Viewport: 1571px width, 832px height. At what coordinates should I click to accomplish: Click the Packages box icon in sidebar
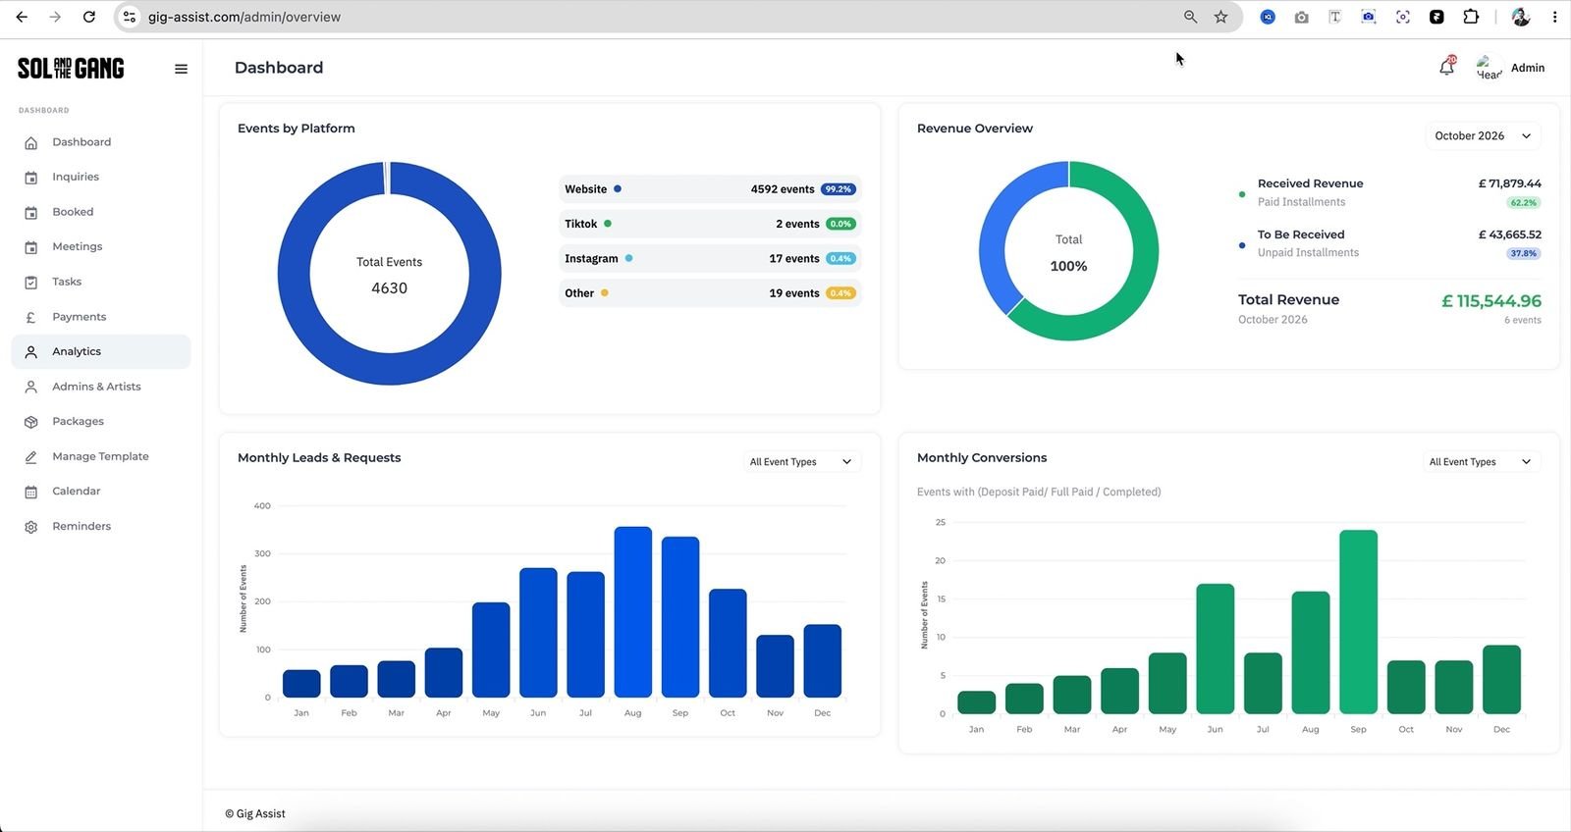[31, 422]
